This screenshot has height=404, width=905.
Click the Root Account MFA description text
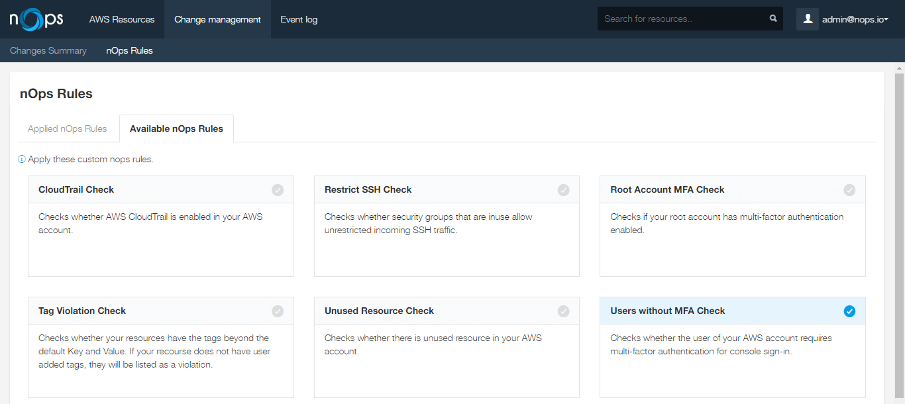pyautogui.click(x=727, y=223)
